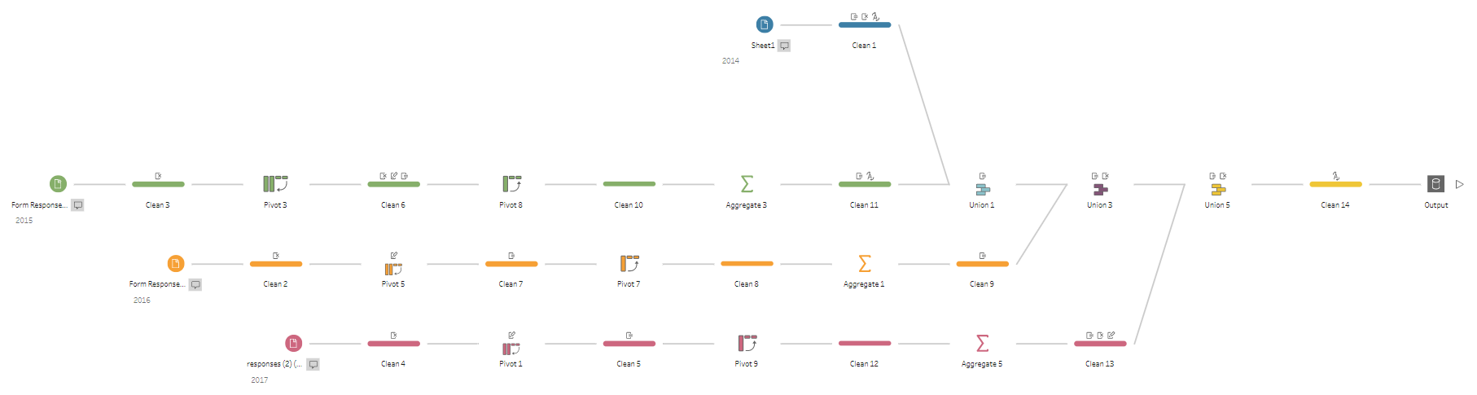Image resolution: width=1477 pixels, height=395 pixels.
Task: Open the Union 1 step icon
Action: coord(983,189)
